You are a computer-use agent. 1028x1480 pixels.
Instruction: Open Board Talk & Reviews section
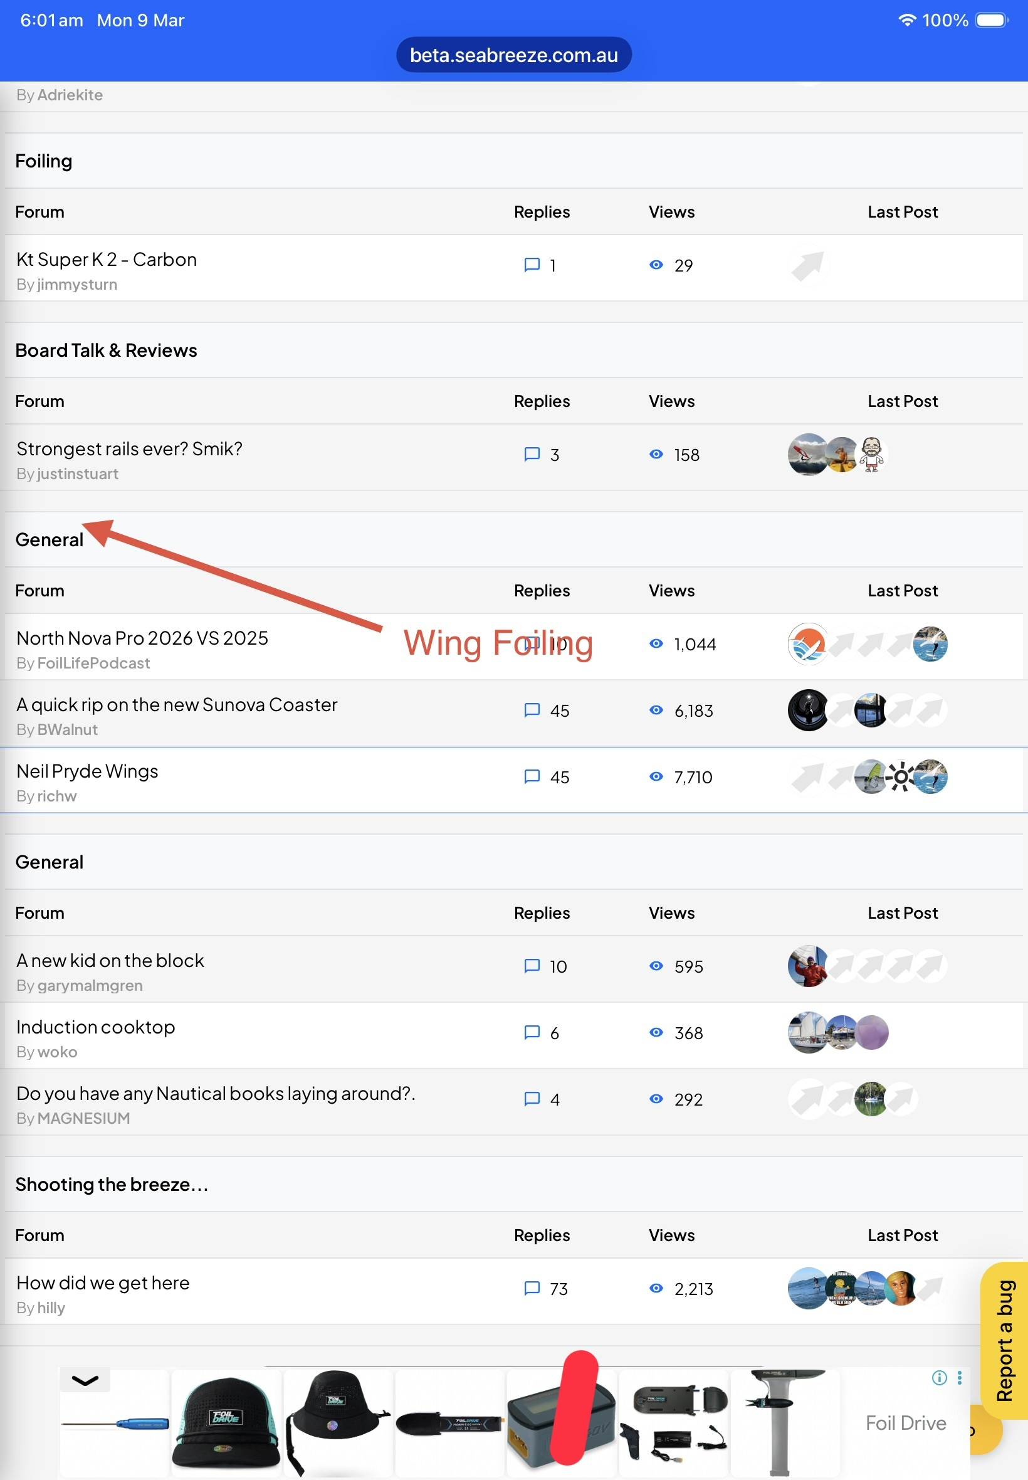pyautogui.click(x=107, y=351)
